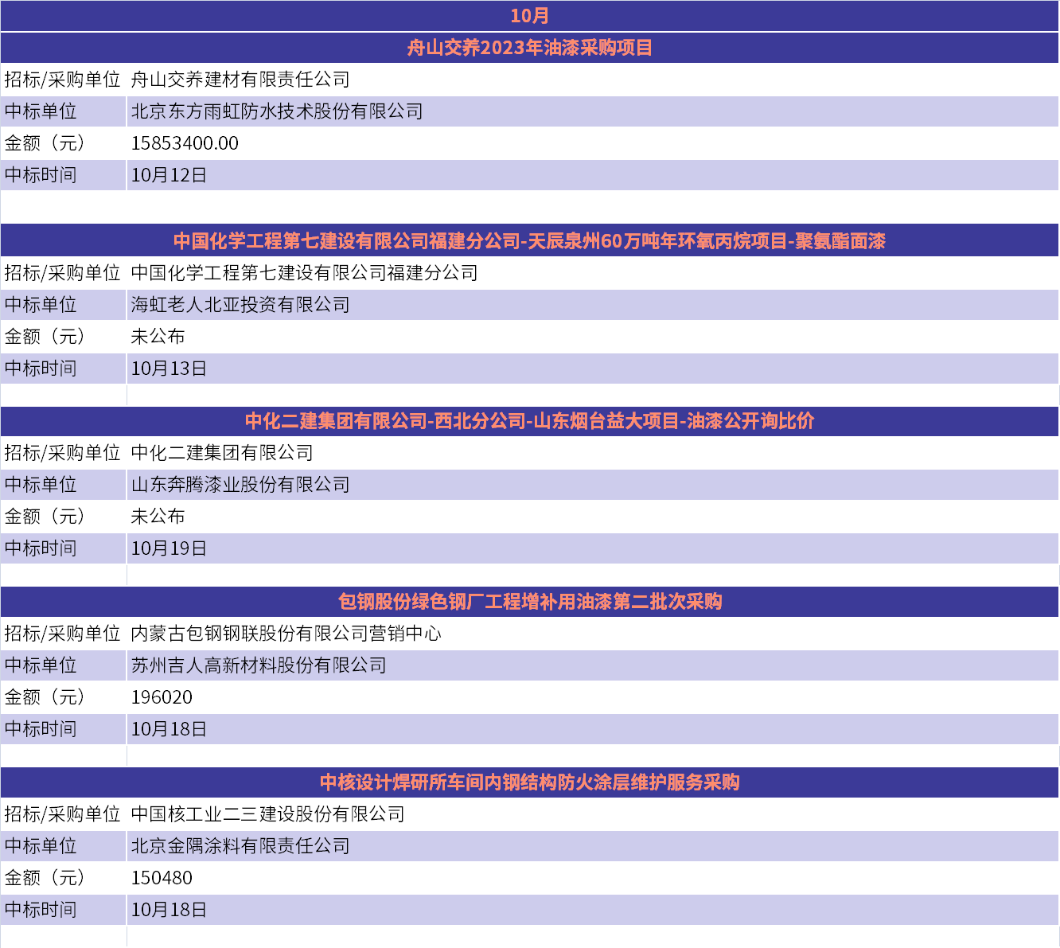This screenshot has width=1060, height=948.
Task: Click 中标单位 label beside 北京东方雨虹
Action: point(41,111)
